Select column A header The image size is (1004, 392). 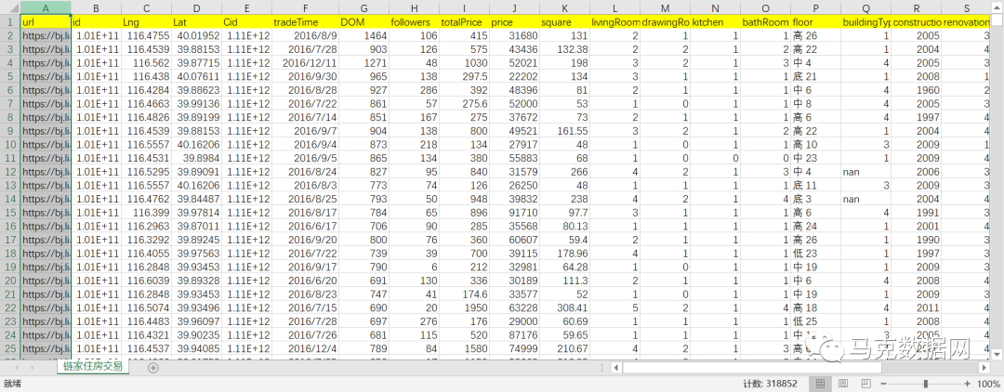46,8
